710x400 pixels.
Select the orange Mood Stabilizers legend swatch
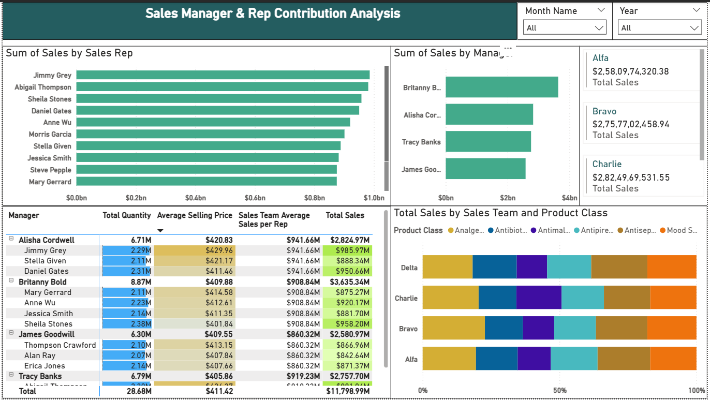coord(662,230)
